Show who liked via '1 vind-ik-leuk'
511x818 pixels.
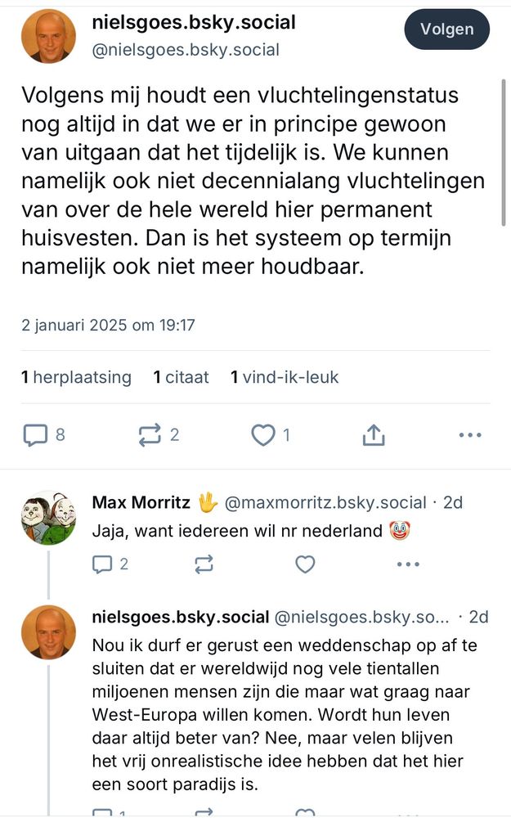pos(285,377)
